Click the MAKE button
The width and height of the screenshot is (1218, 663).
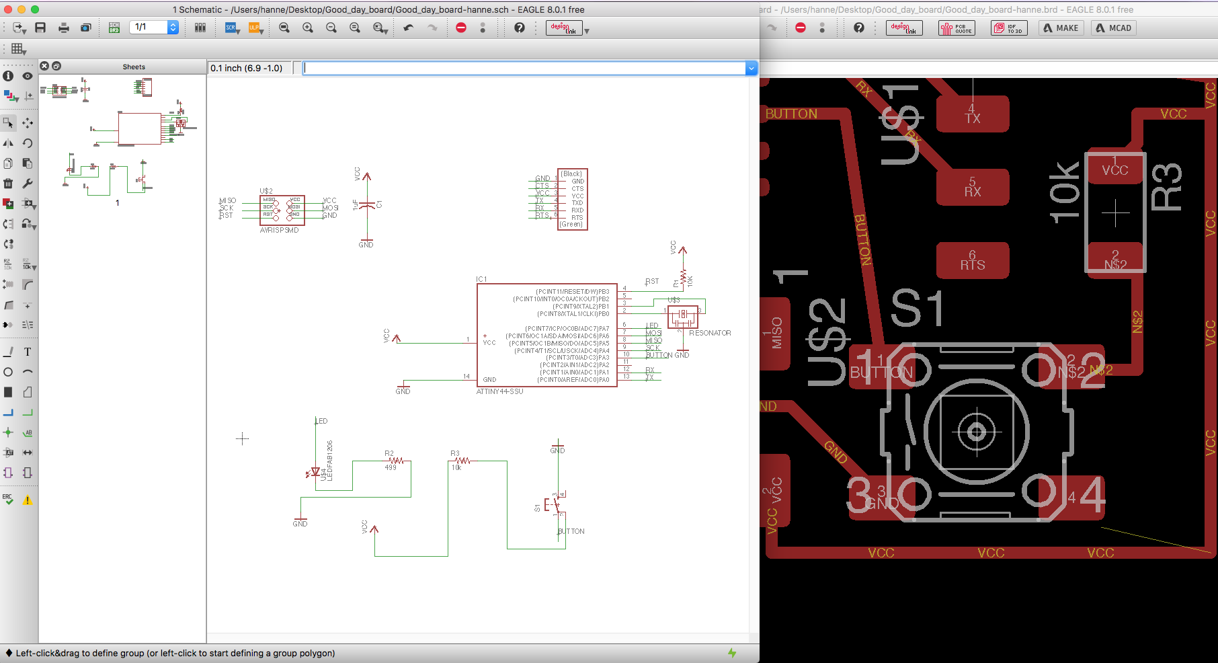[1061, 28]
